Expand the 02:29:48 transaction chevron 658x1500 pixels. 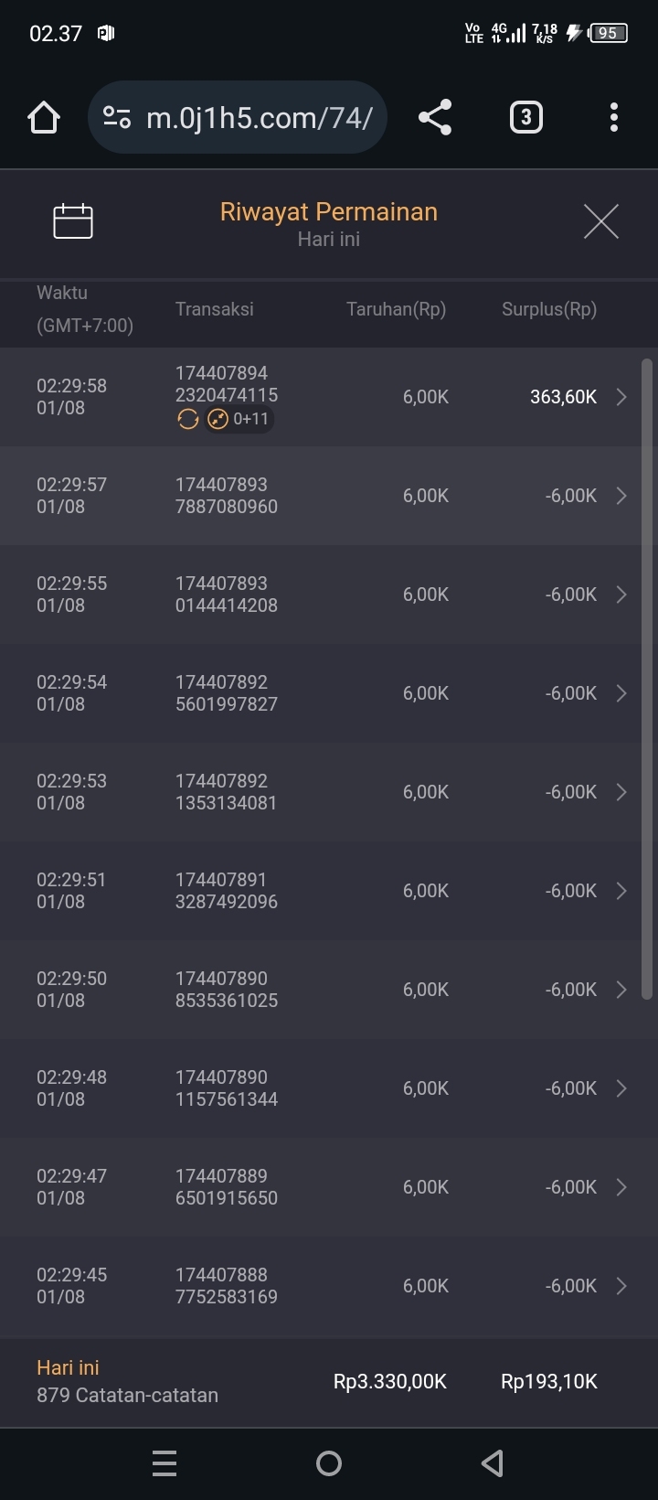(621, 1088)
